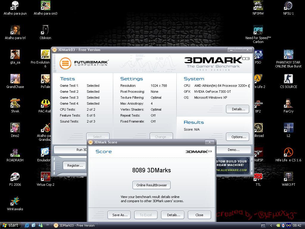
Task: Click the Close button in Score dialog
Action: 199,215
